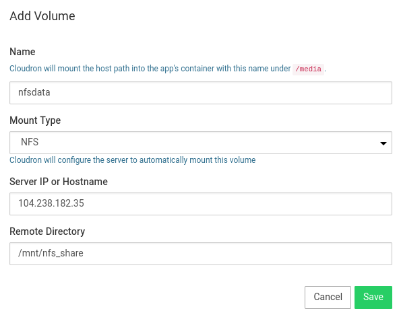The image size is (399, 317).
Task: Click the /media code tag
Action: pos(308,69)
